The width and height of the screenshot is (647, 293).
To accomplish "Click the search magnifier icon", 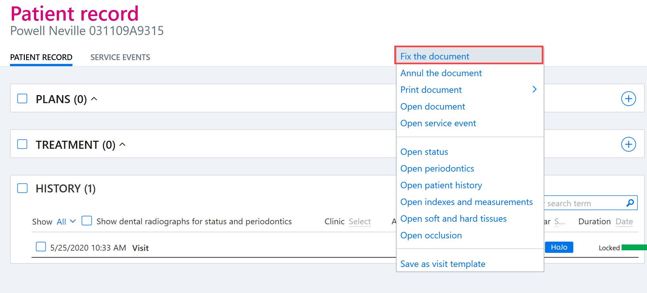I will click(x=630, y=203).
